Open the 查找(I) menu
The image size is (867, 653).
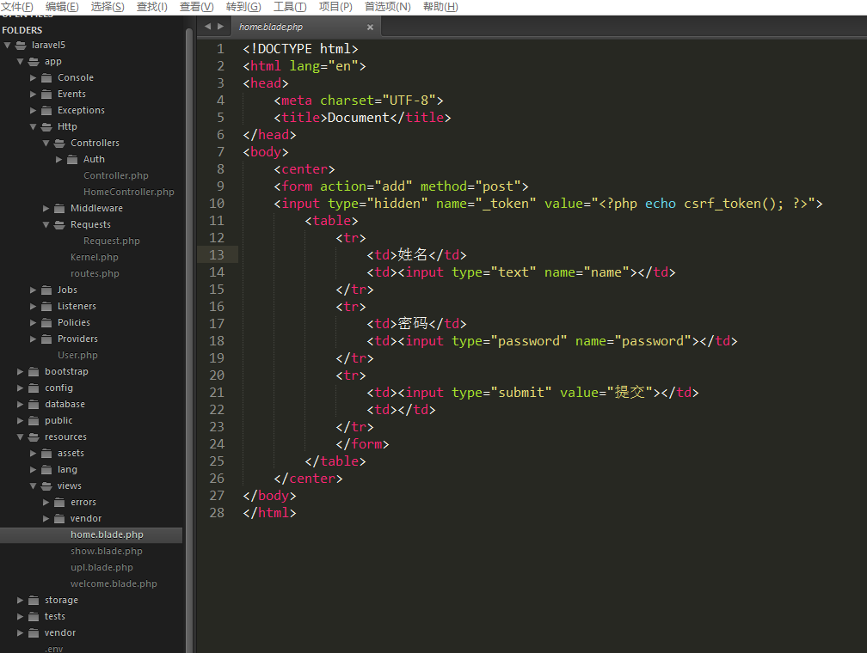point(152,7)
